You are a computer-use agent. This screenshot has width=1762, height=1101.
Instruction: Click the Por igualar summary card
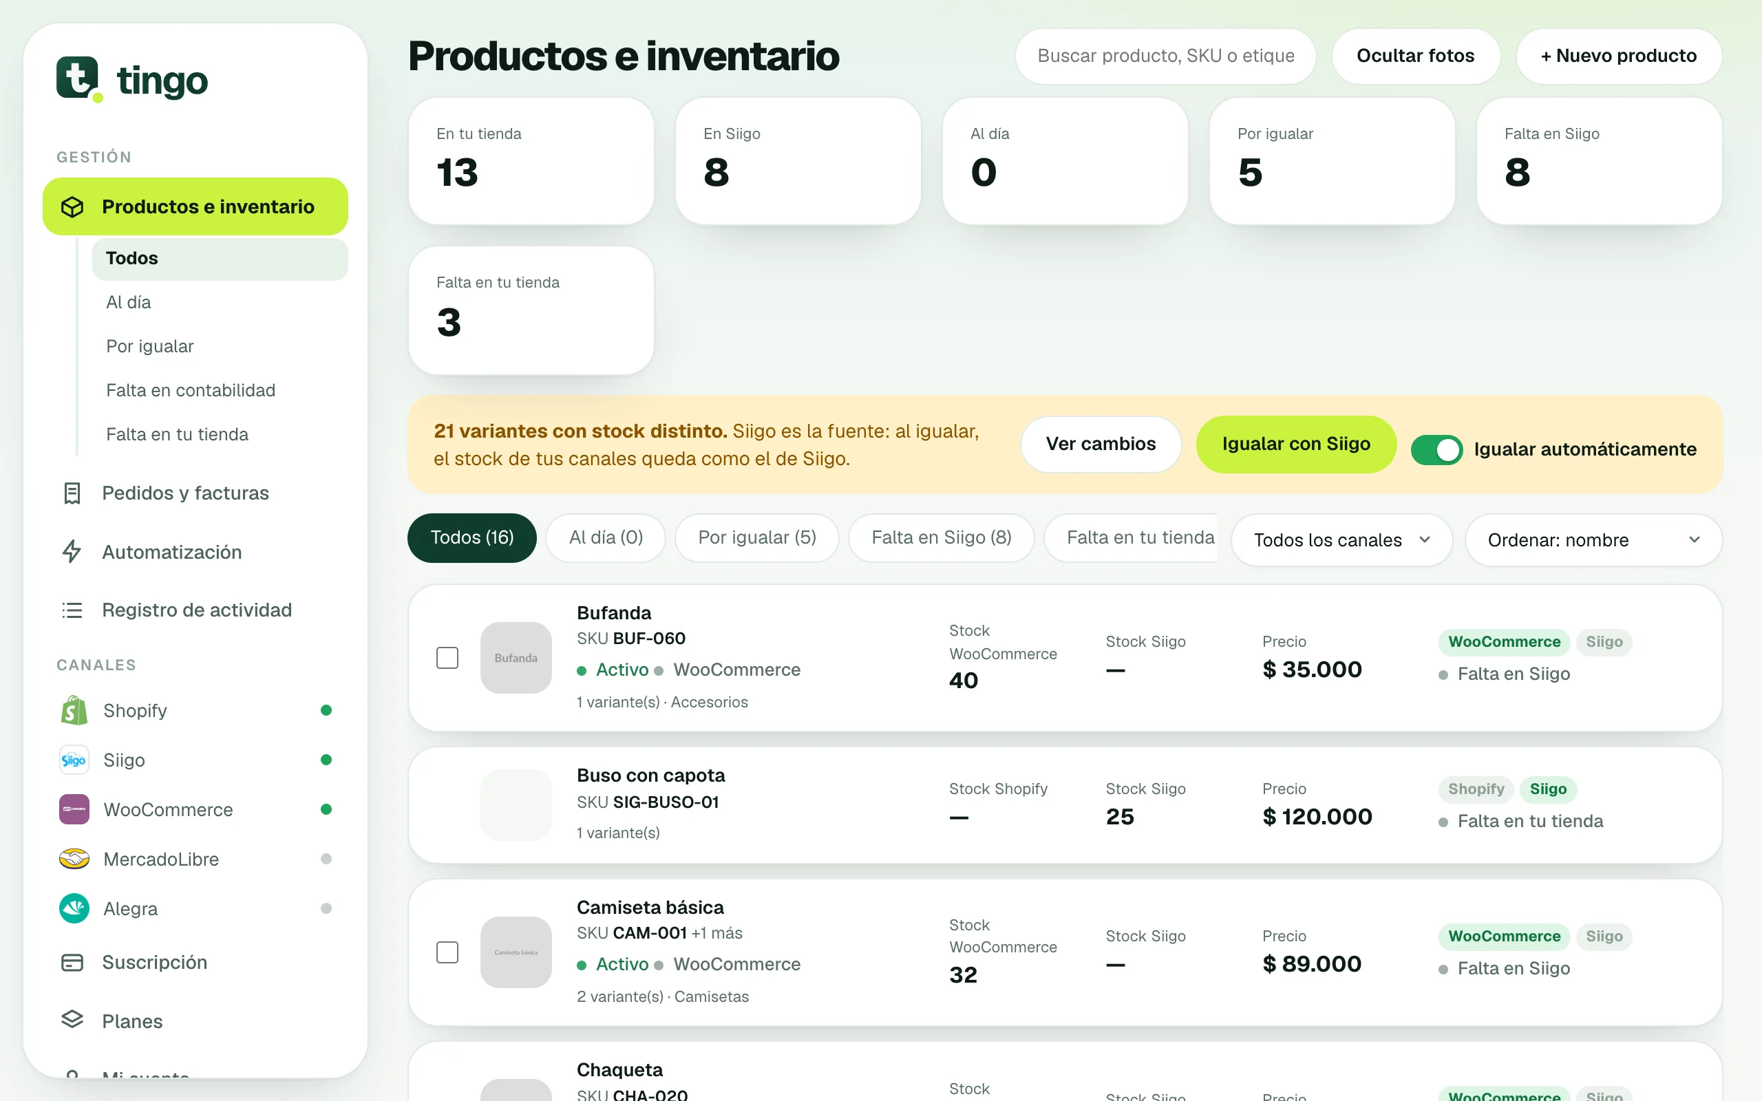point(1332,161)
